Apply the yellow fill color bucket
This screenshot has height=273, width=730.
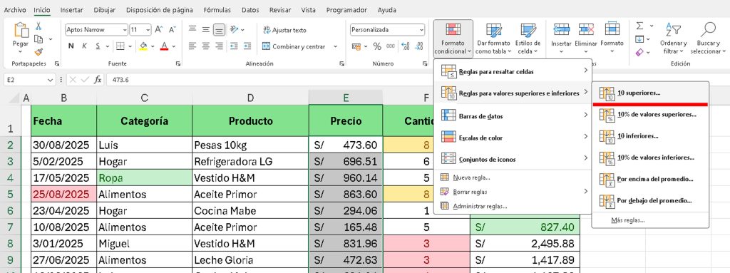pos(143,46)
